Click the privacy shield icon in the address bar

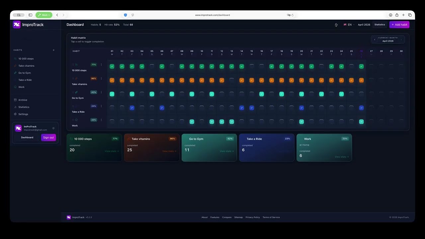click(126, 15)
